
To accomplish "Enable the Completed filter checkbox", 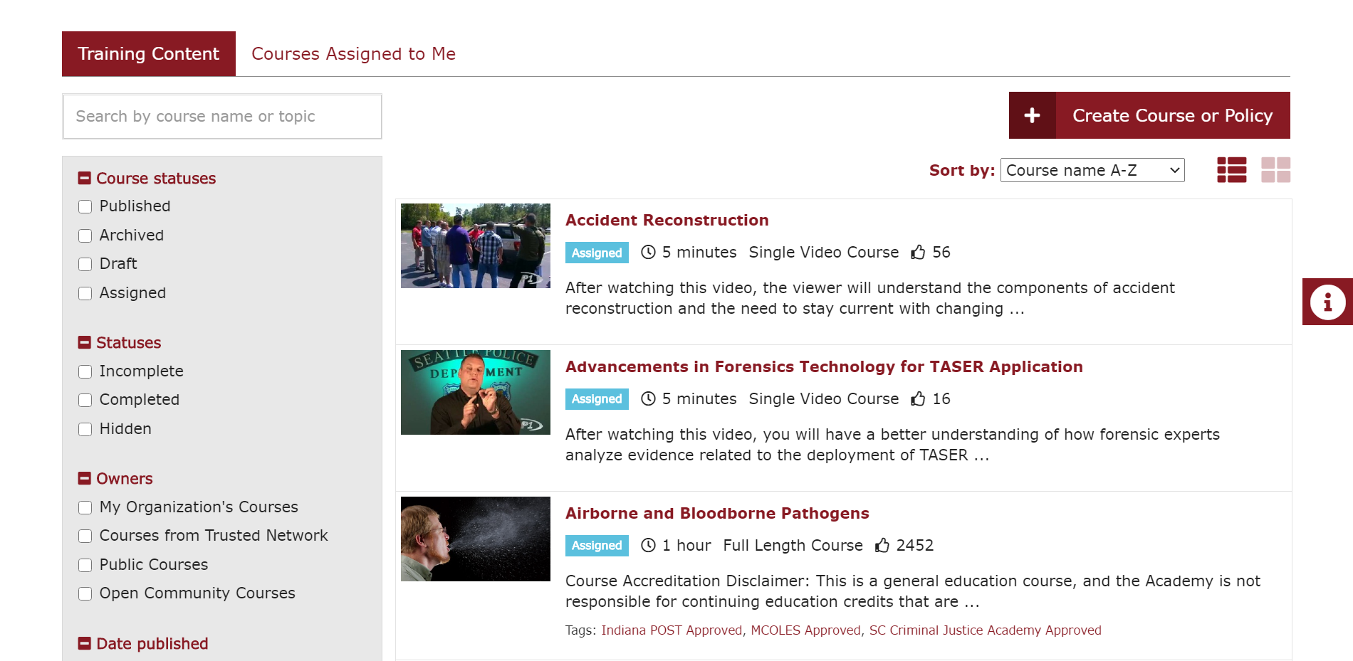I will (85, 400).
